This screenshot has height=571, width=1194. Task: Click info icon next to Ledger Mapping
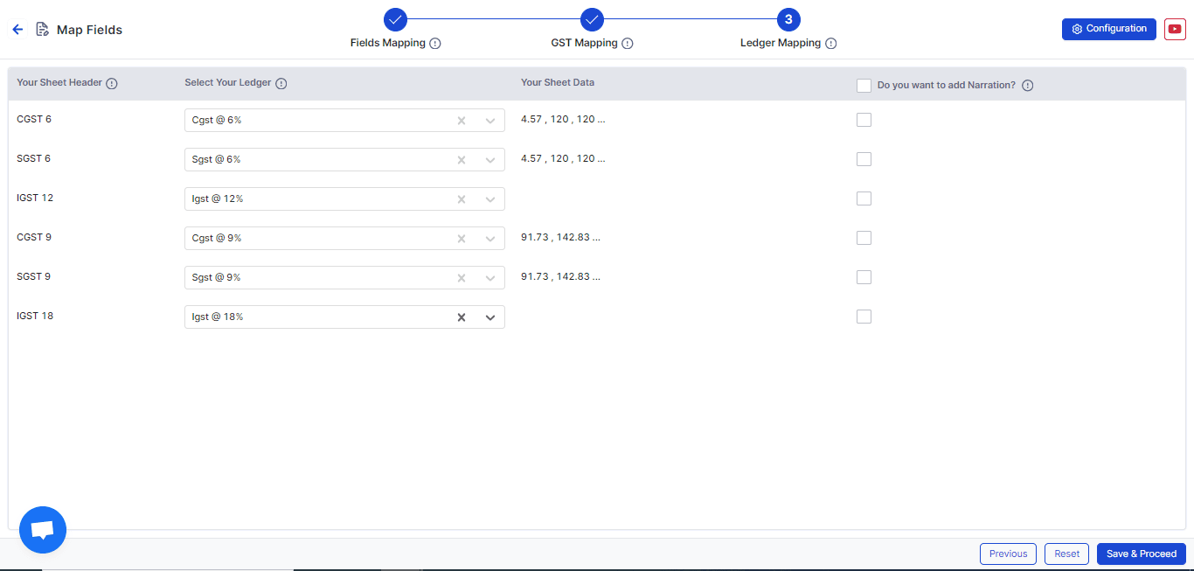(x=831, y=44)
